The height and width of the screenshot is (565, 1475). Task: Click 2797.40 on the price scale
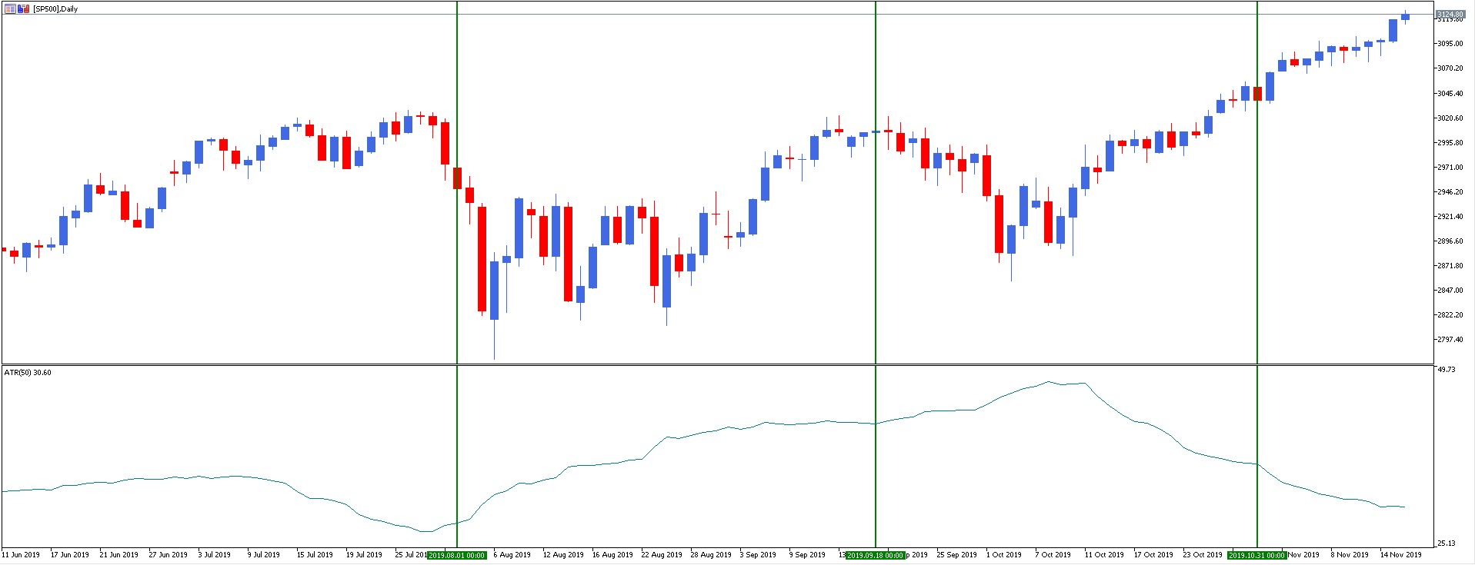click(1450, 340)
